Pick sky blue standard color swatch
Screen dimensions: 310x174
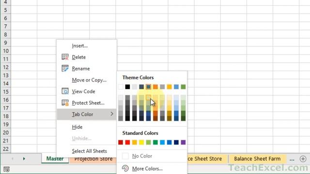point(162,142)
